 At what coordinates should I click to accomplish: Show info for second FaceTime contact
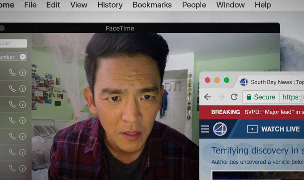click(x=23, y=89)
